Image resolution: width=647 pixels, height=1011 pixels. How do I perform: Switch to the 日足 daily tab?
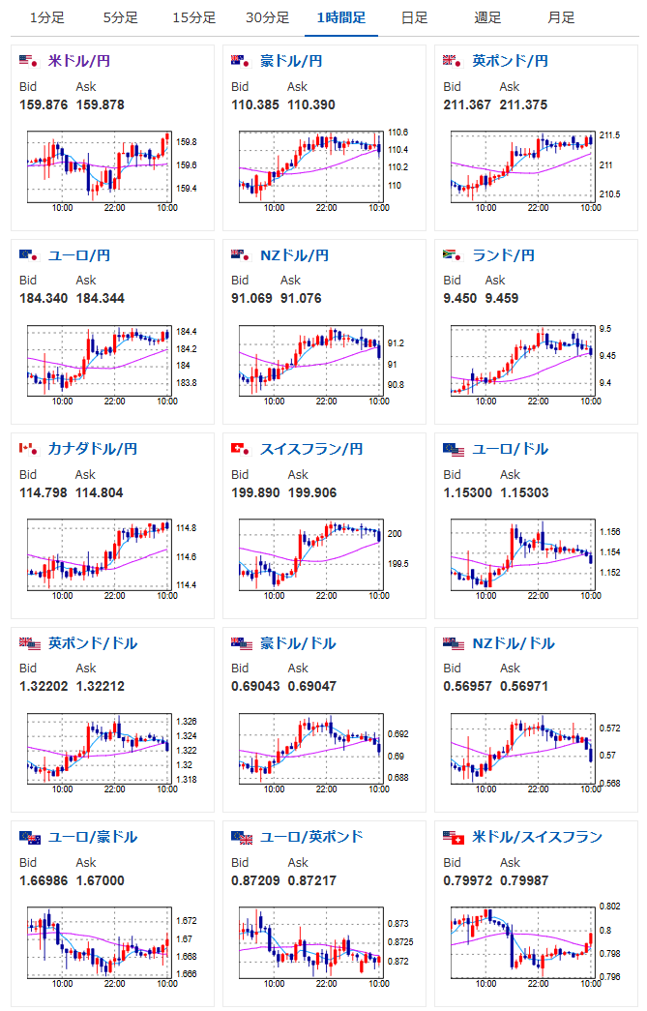(x=414, y=18)
